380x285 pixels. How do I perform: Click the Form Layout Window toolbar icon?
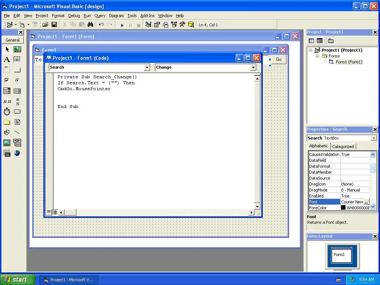(166, 24)
